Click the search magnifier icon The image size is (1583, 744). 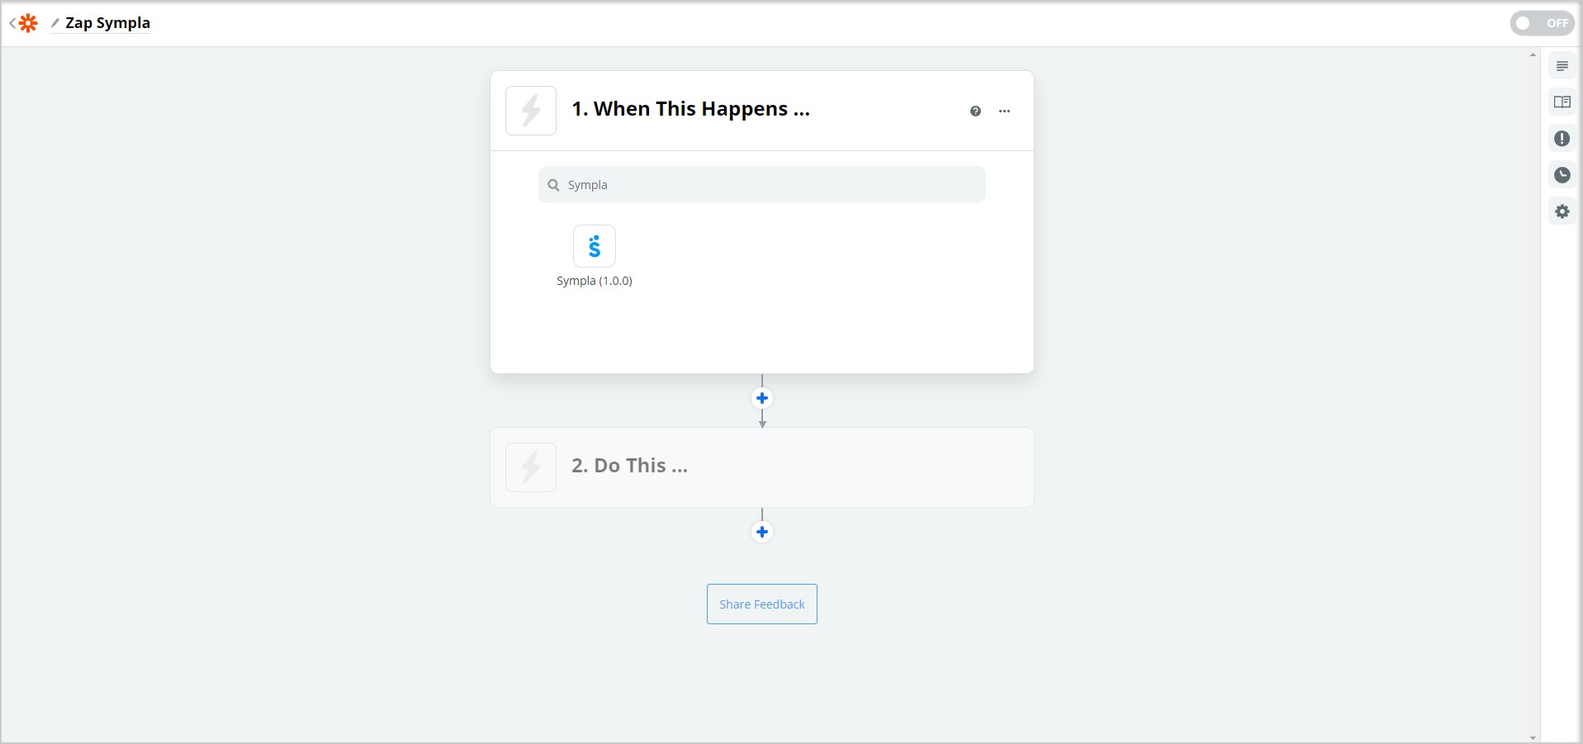pos(553,185)
